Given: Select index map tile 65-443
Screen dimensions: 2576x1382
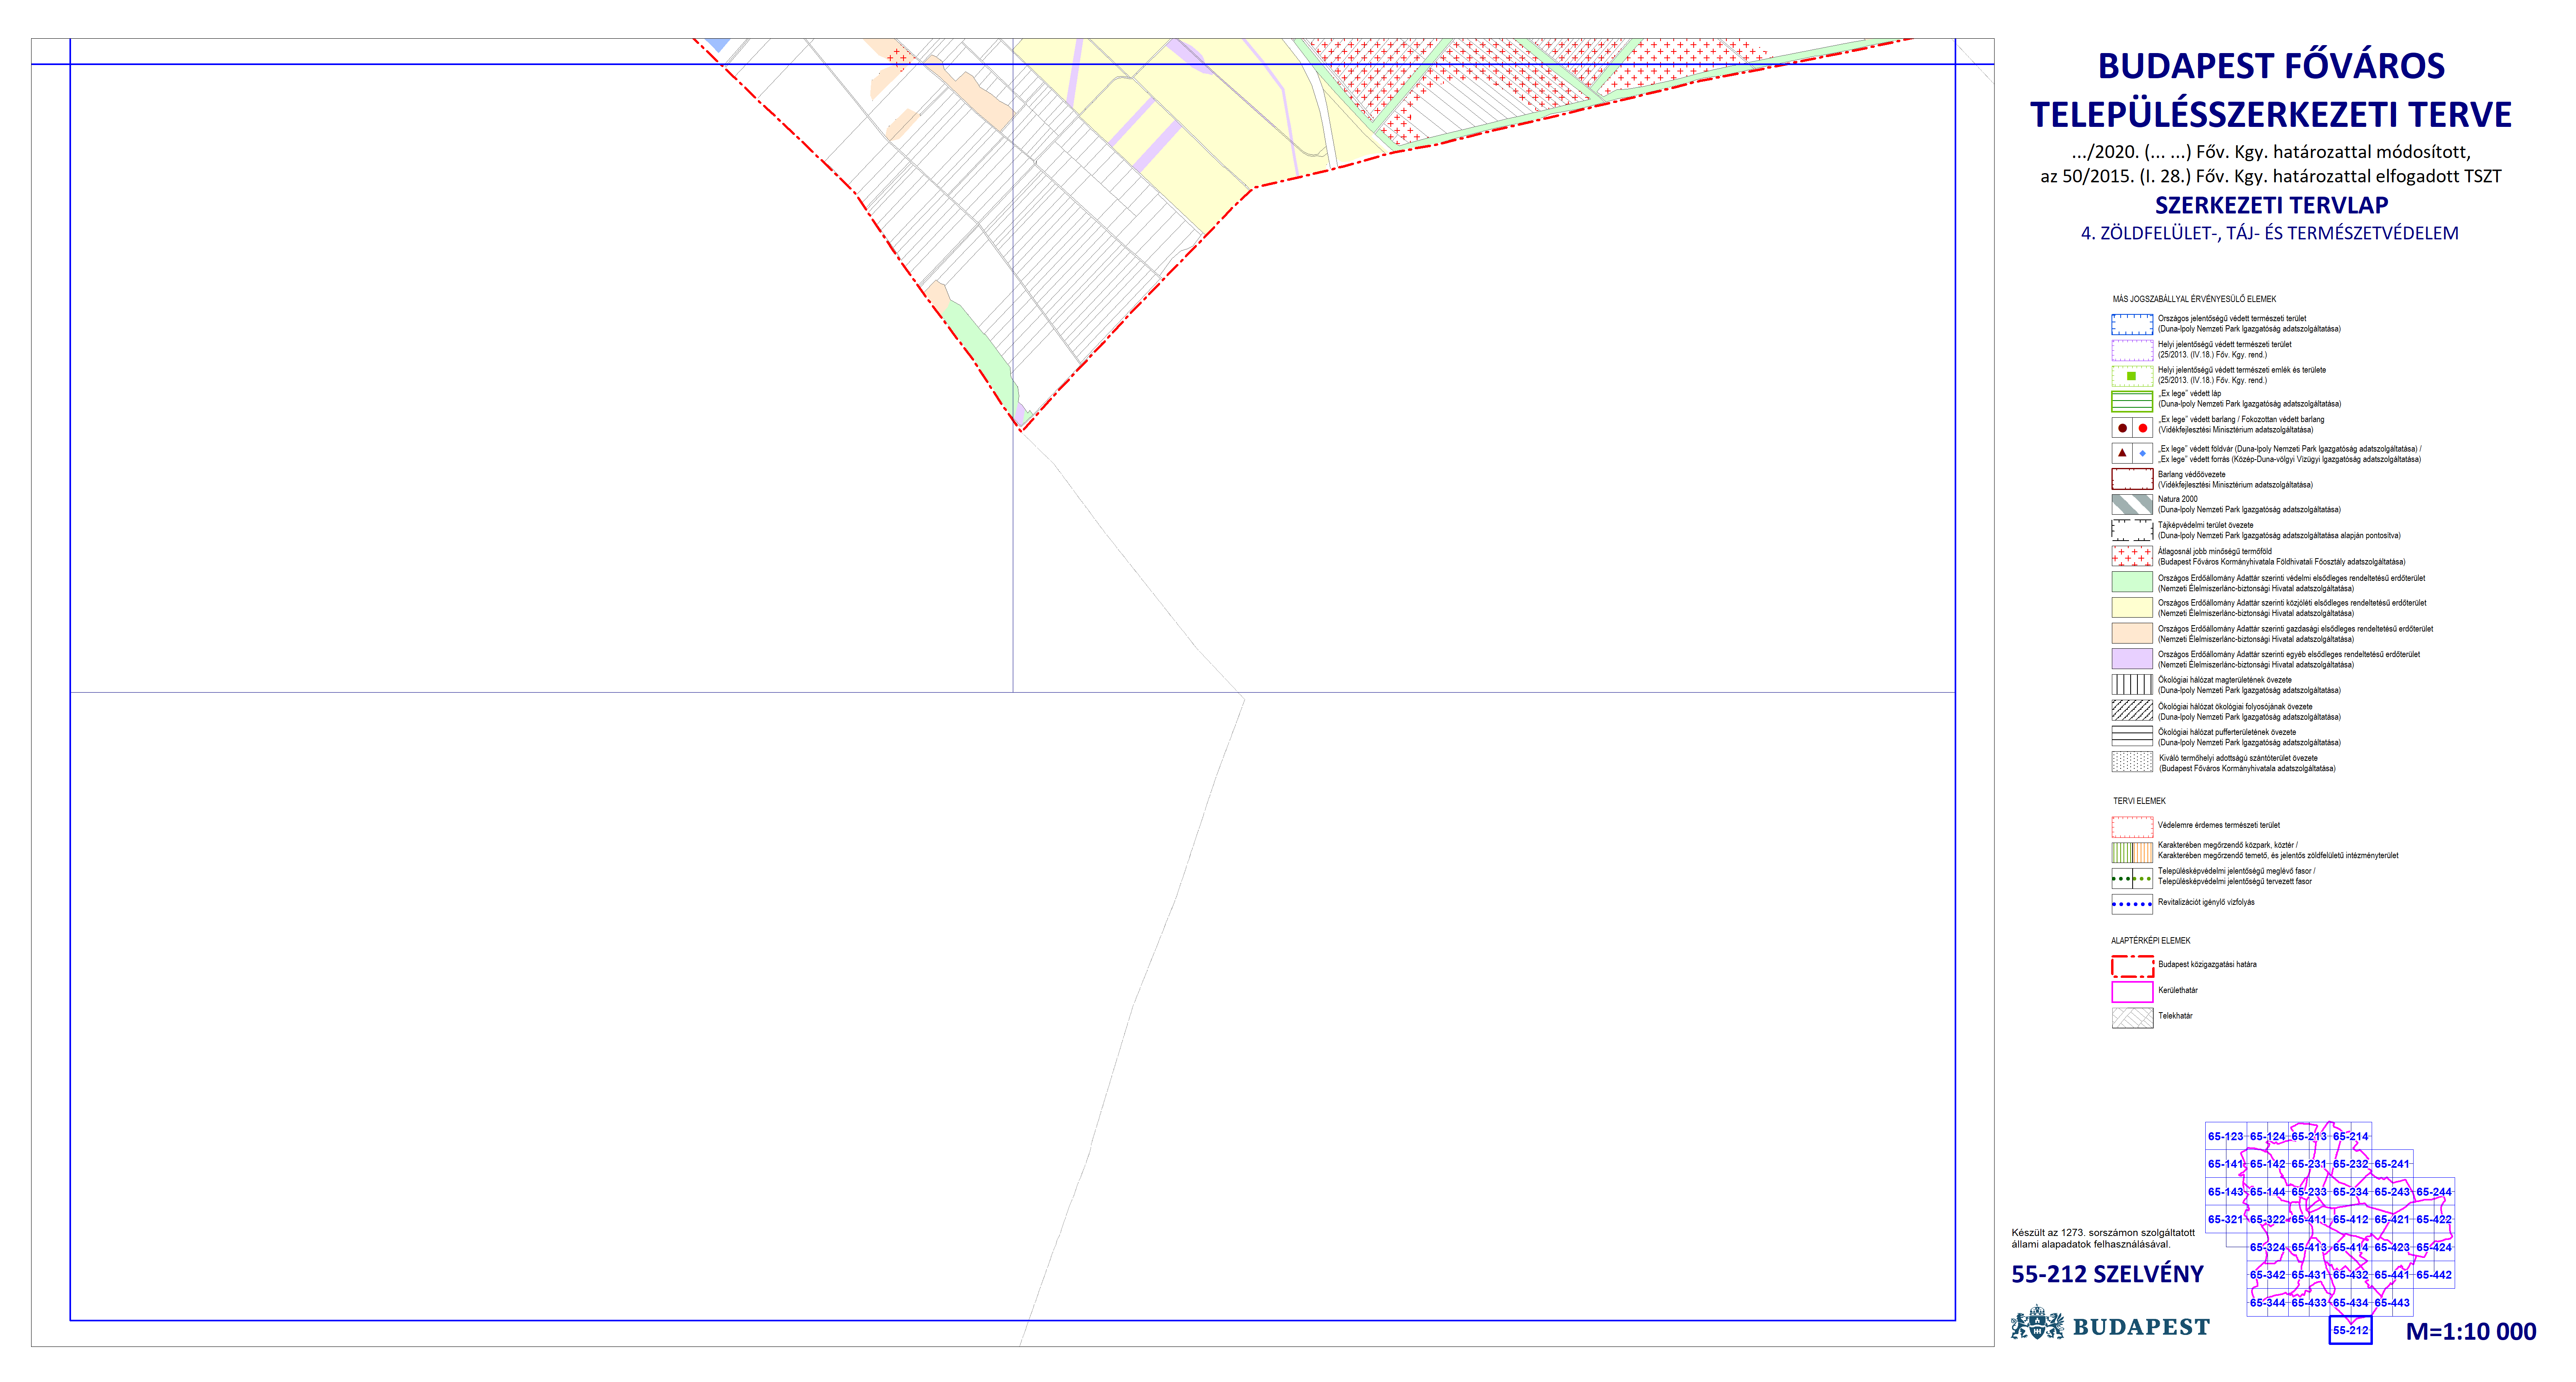Looking at the screenshot, I should coord(2392,1303).
